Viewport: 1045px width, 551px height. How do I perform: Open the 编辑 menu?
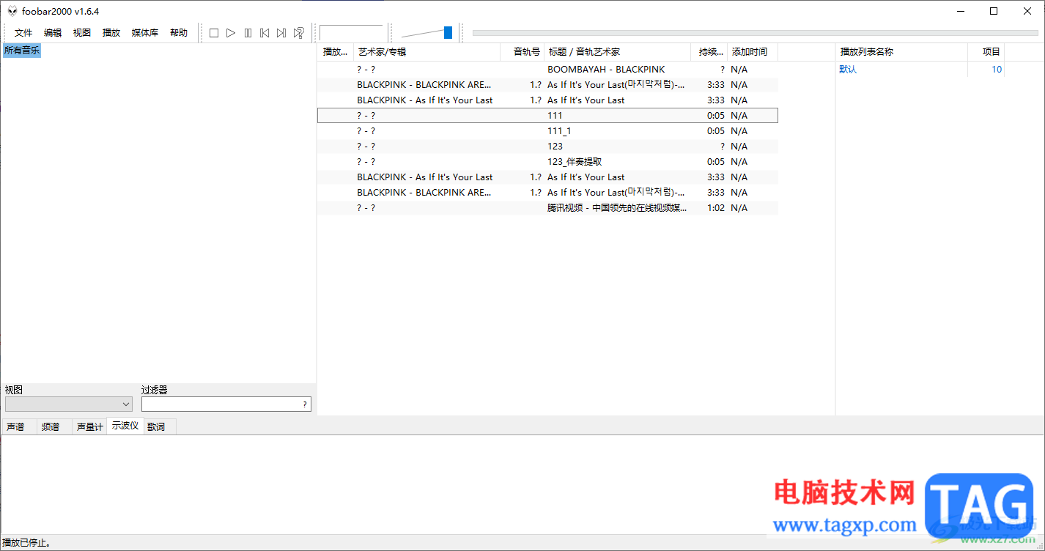[x=53, y=33]
